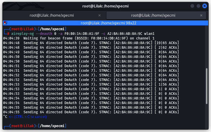
Task: Click the [ 1| 0 ACKs] value
Action: [167, 89]
